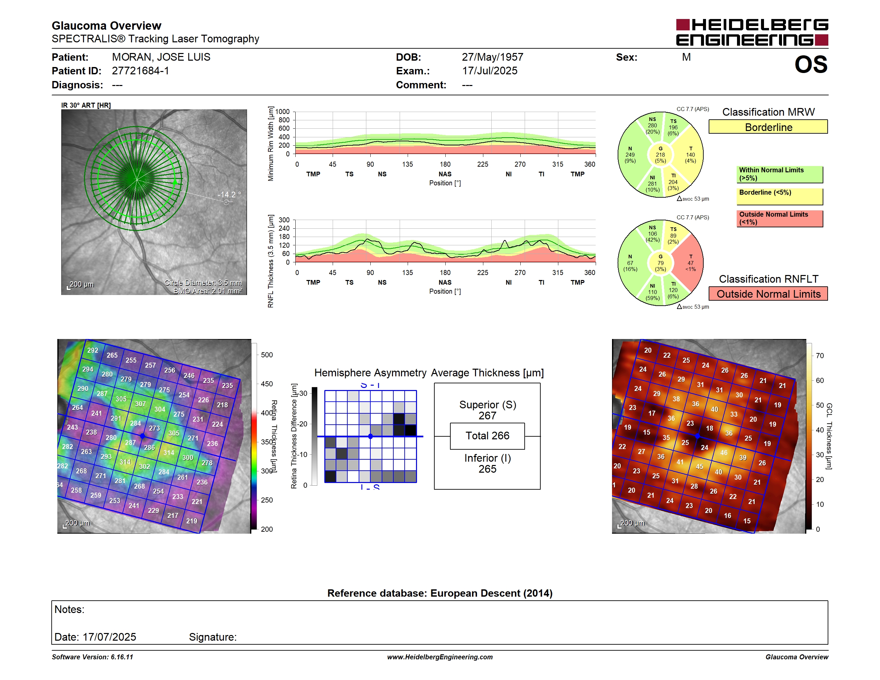The width and height of the screenshot is (880, 680).
Task: Click the Reference database: European Descent (2014) line
Action: [x=440, y=593]
